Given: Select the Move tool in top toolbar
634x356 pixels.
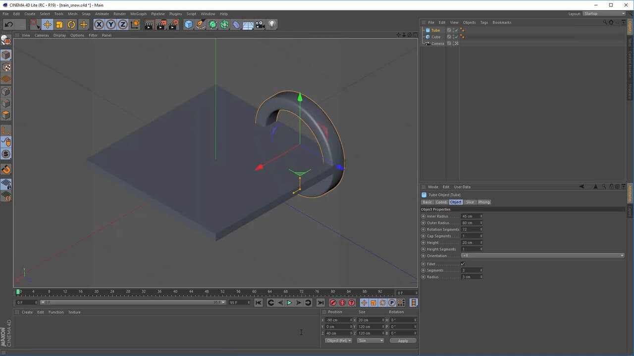Looking at the screenshot, I should 47,24.
